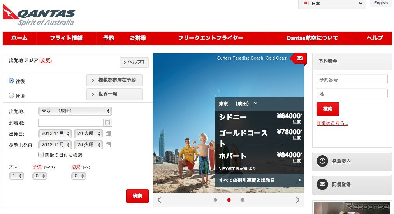Select the 往復 round-trip radio button
The image size is (394, 214).
(x=11, y=81)
